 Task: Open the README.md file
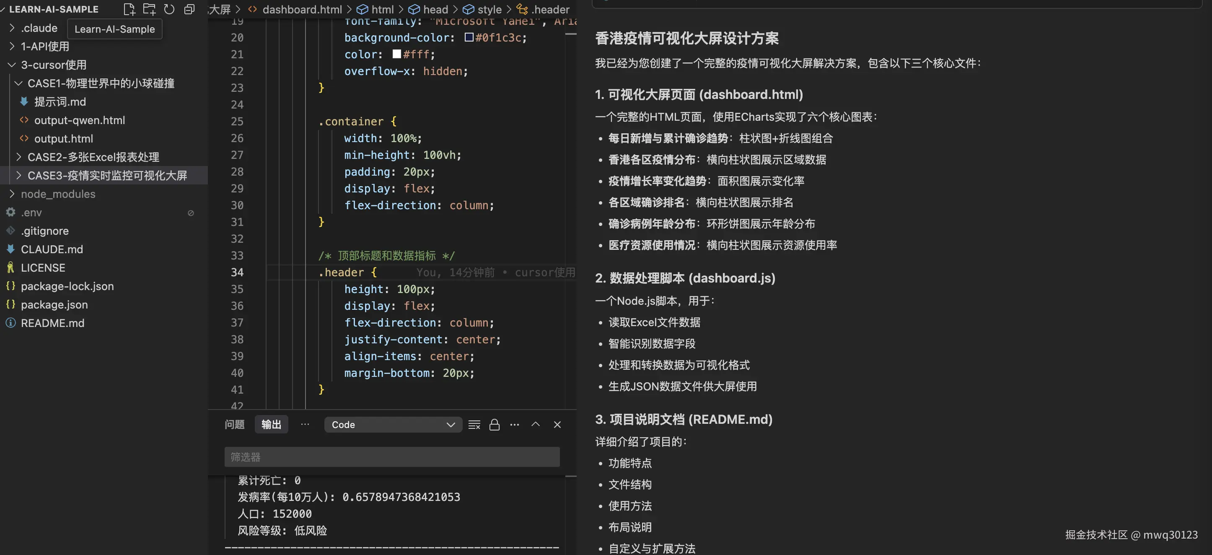click(53, 322)
